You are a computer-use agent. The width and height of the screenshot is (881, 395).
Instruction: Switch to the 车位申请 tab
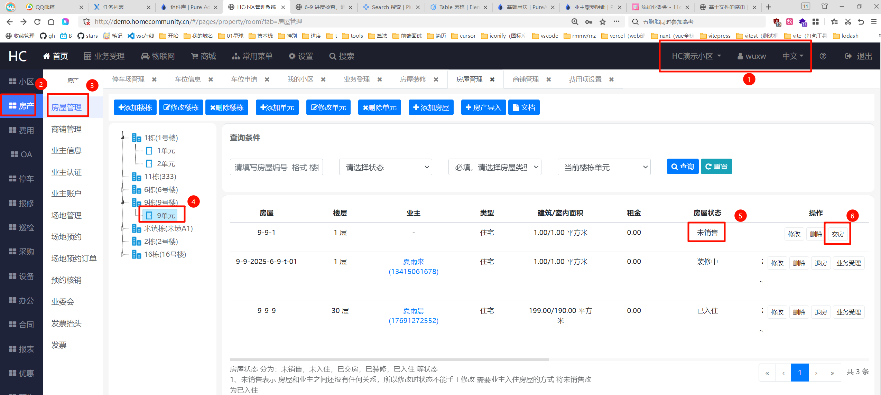[244, 79]
